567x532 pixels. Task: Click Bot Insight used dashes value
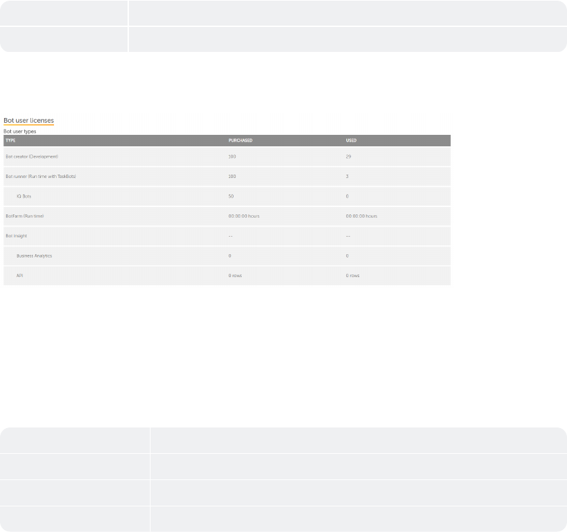348,236
